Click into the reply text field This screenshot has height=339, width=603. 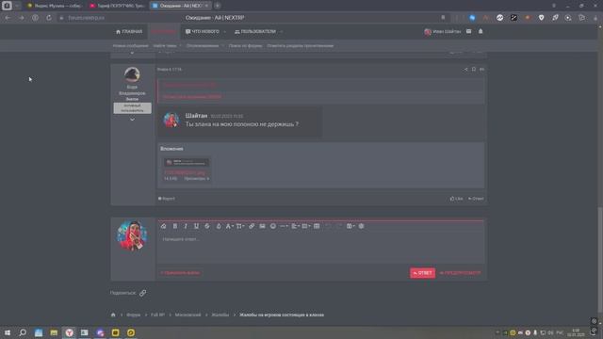tap(320, 248)
